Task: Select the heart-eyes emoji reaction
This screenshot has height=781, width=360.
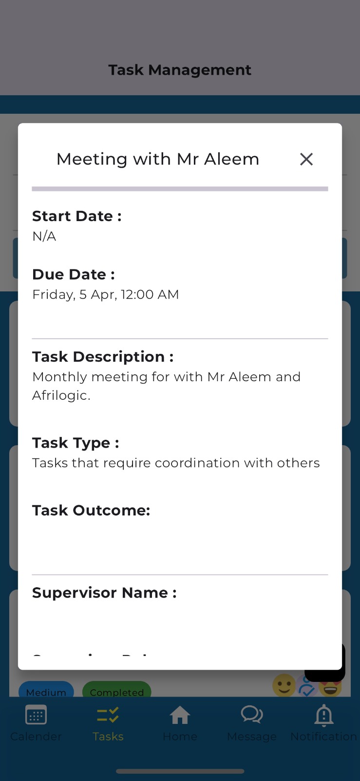Action: tap(331, 688)
